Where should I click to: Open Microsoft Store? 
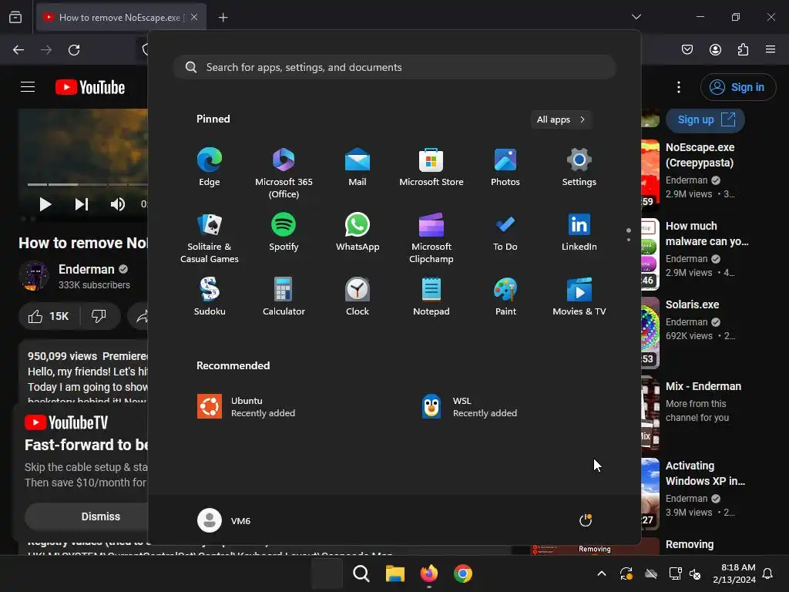click(x=431, y=167)
